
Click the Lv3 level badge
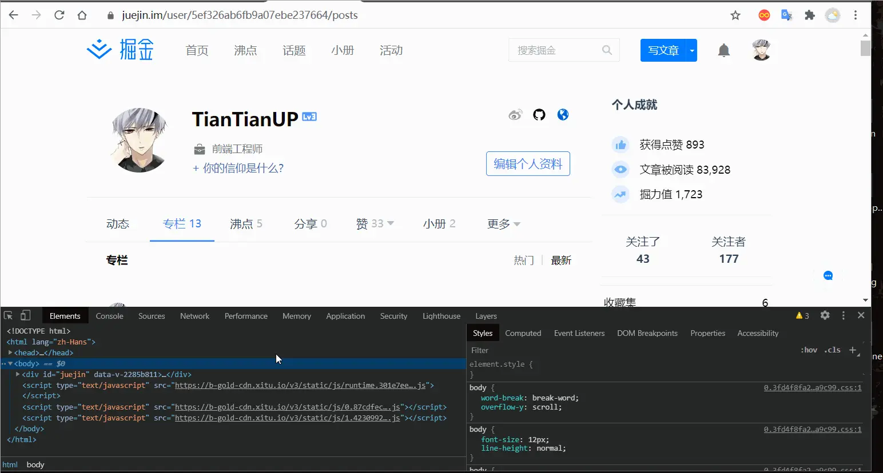click(309, 117)
